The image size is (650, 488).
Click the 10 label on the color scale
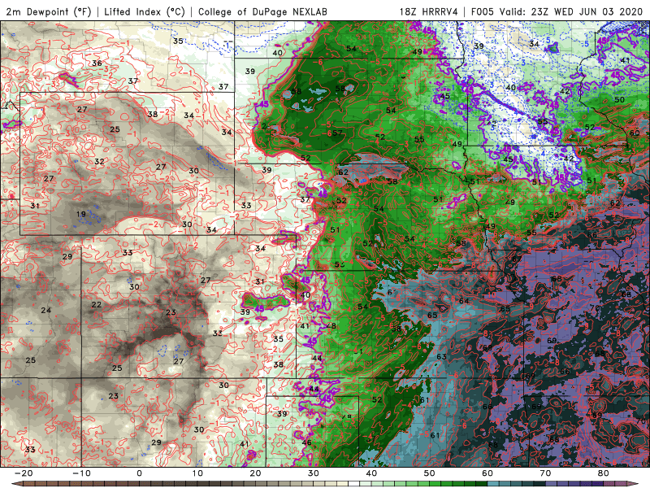tap(197, 473)
